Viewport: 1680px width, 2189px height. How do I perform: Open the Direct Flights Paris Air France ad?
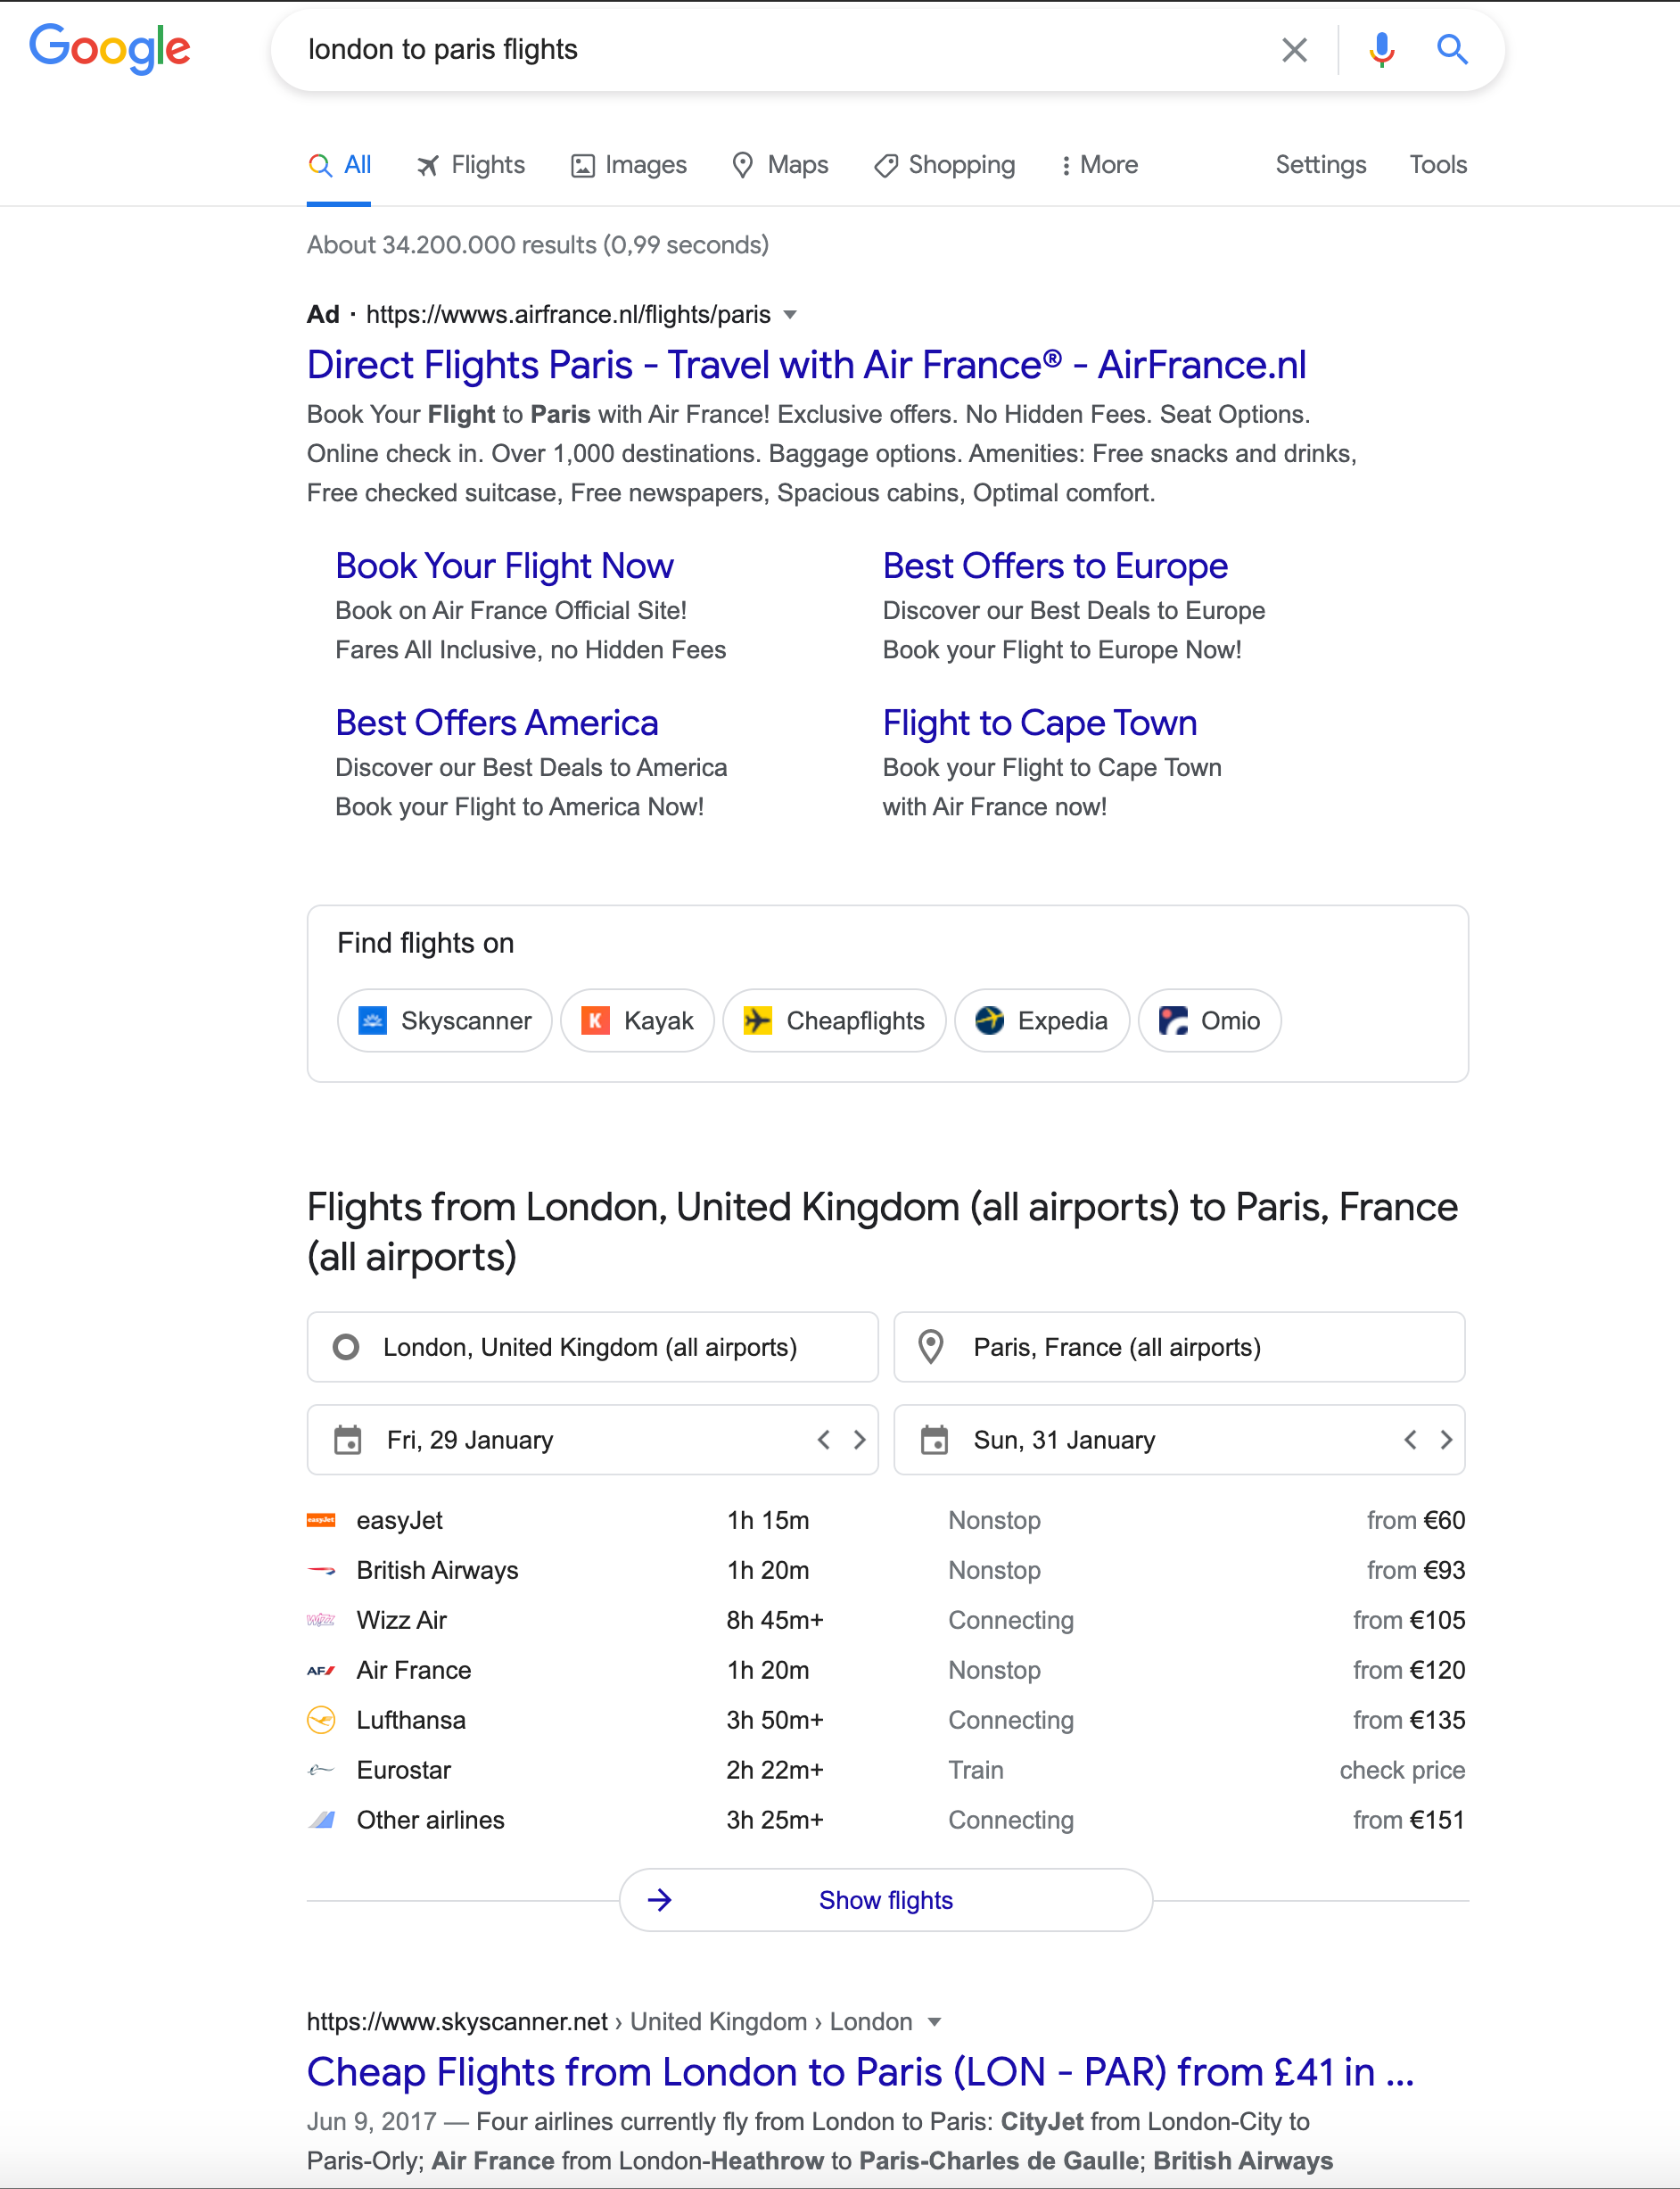tap(806, 365)
